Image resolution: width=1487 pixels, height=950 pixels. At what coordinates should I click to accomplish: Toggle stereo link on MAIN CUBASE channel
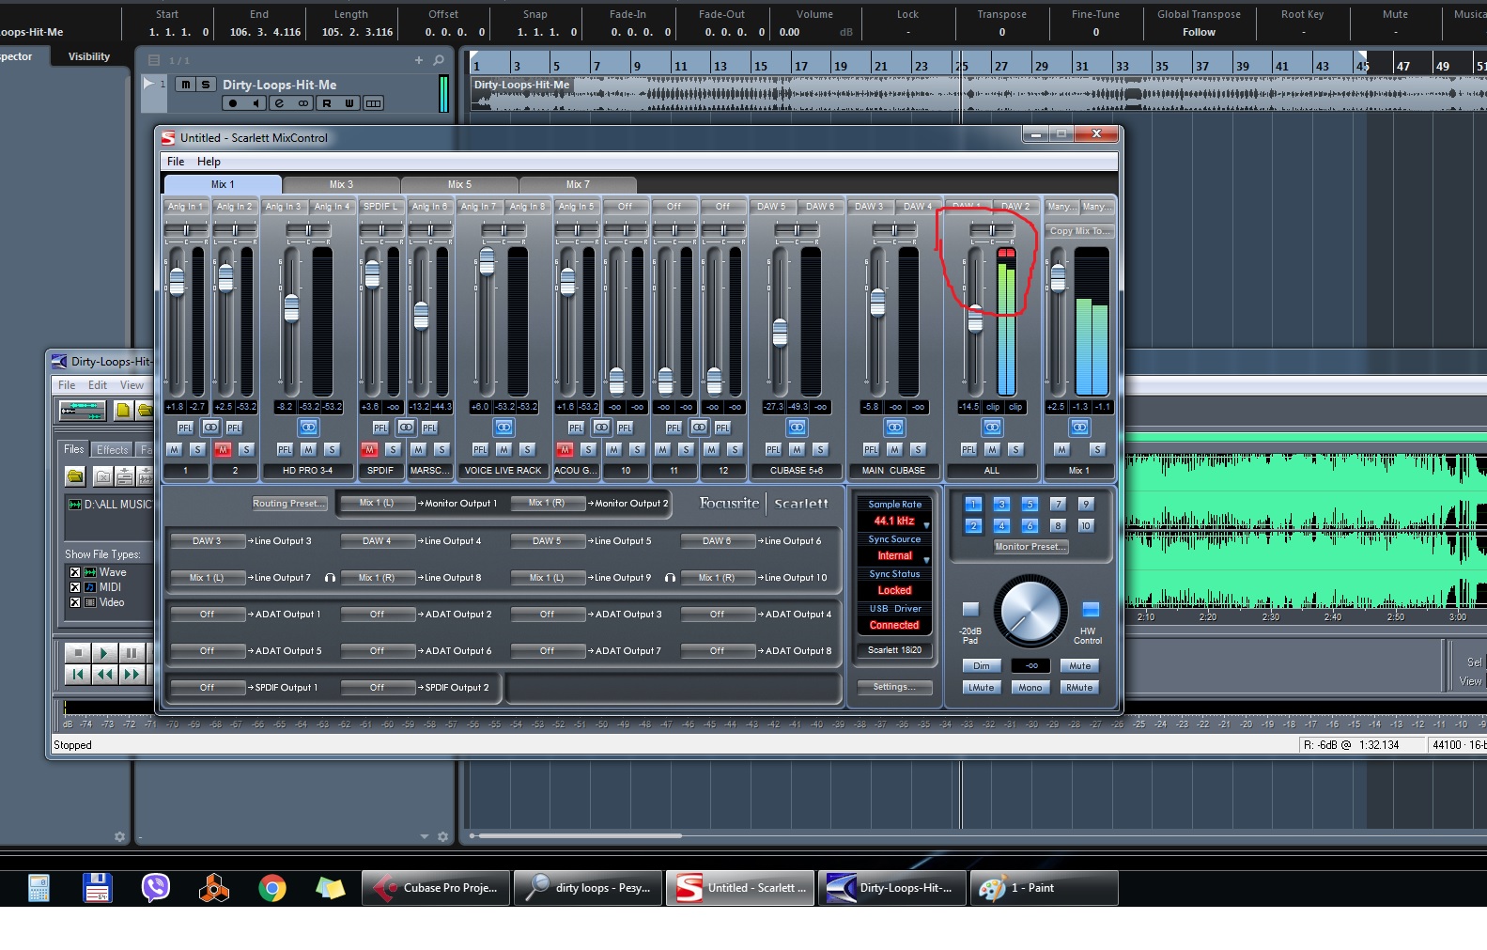tap(894, 428)
